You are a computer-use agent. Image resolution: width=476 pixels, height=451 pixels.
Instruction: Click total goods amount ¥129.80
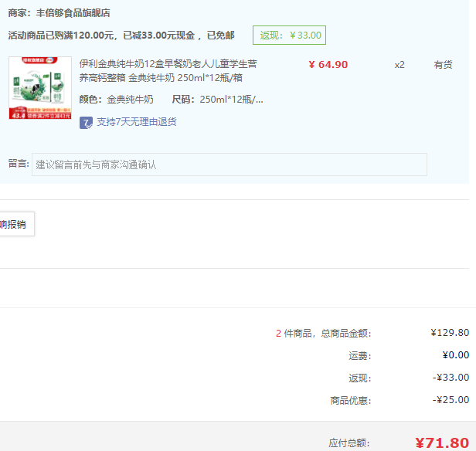[x=450, y=333]
